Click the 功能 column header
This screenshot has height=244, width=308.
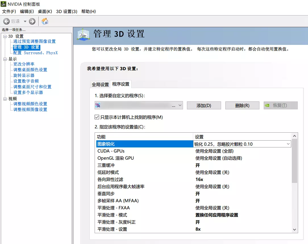(144, 137)
